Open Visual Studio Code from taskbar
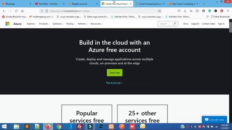Image resolution: width=232 pixels, height=130 pixels. click(69, 126)
